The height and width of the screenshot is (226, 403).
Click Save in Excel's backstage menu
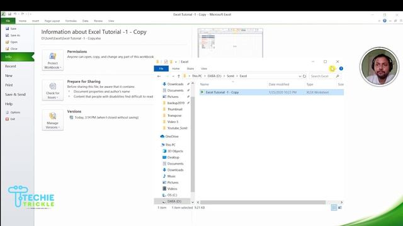coord(11,29)
